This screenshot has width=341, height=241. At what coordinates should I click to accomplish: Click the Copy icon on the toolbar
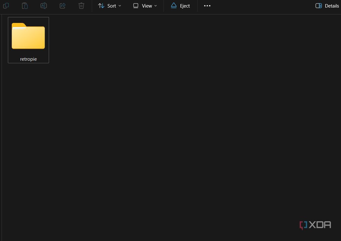tap(6, 6)
